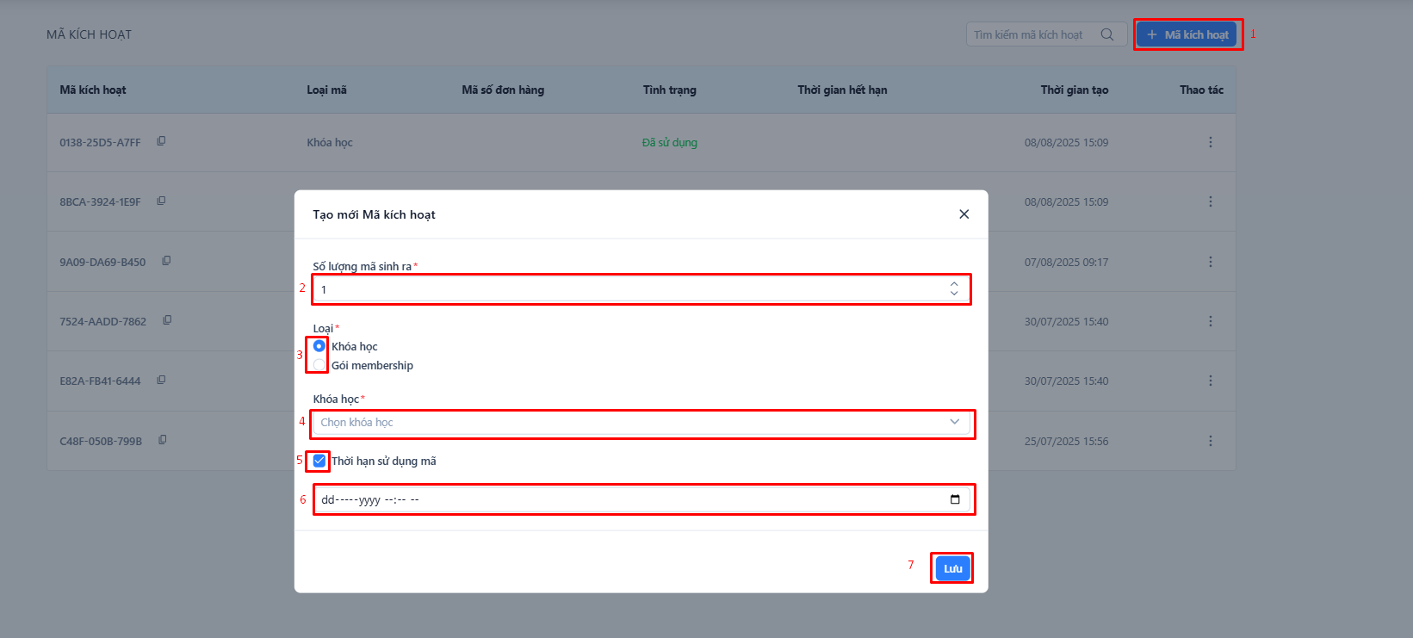Open actions menu for 07/08/2025 09:17 row
The width and height of the screenshot is (1413, 638).
click(x=1210, y=262)
